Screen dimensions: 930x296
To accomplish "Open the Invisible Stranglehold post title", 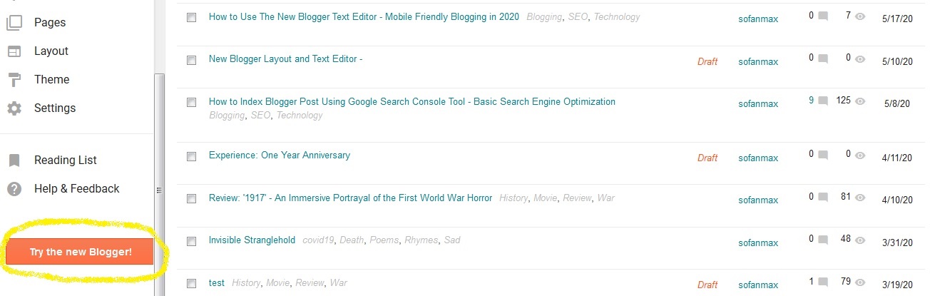I will click(252, 240).
